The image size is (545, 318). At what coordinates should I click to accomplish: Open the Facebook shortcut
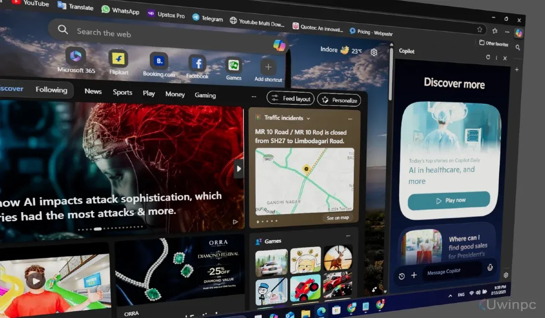click(198, 67)
